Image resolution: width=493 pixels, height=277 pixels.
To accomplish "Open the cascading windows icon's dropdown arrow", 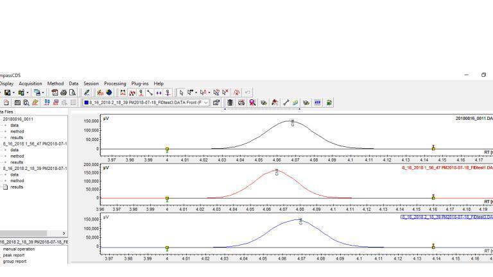I will pos(43,92).
